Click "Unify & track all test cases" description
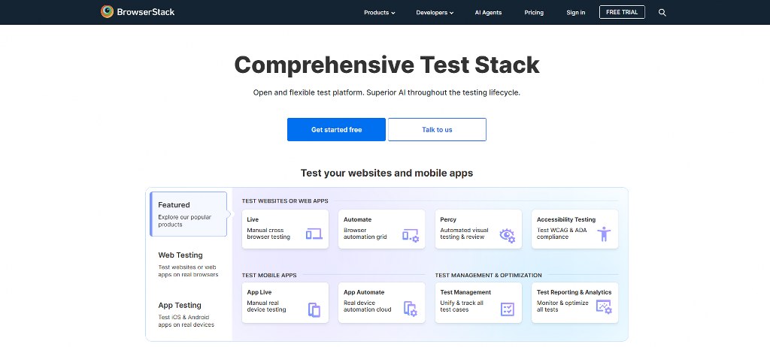 (462, 306)
